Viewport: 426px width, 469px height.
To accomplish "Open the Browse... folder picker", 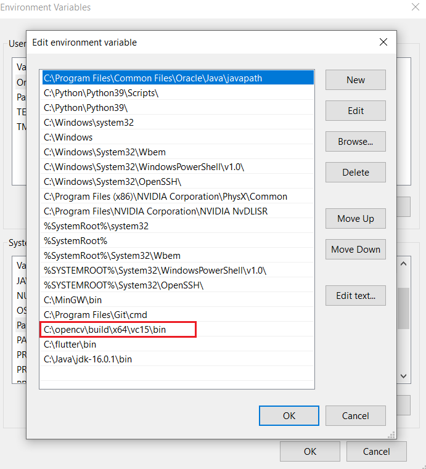I will (x=355, y=142).
